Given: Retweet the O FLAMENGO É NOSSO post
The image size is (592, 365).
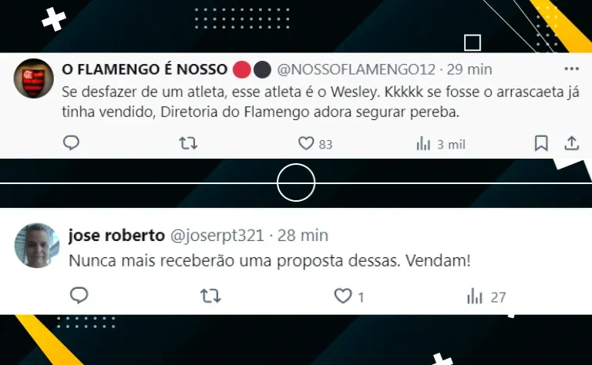Looking at the screenshot, I should (188, 143).
